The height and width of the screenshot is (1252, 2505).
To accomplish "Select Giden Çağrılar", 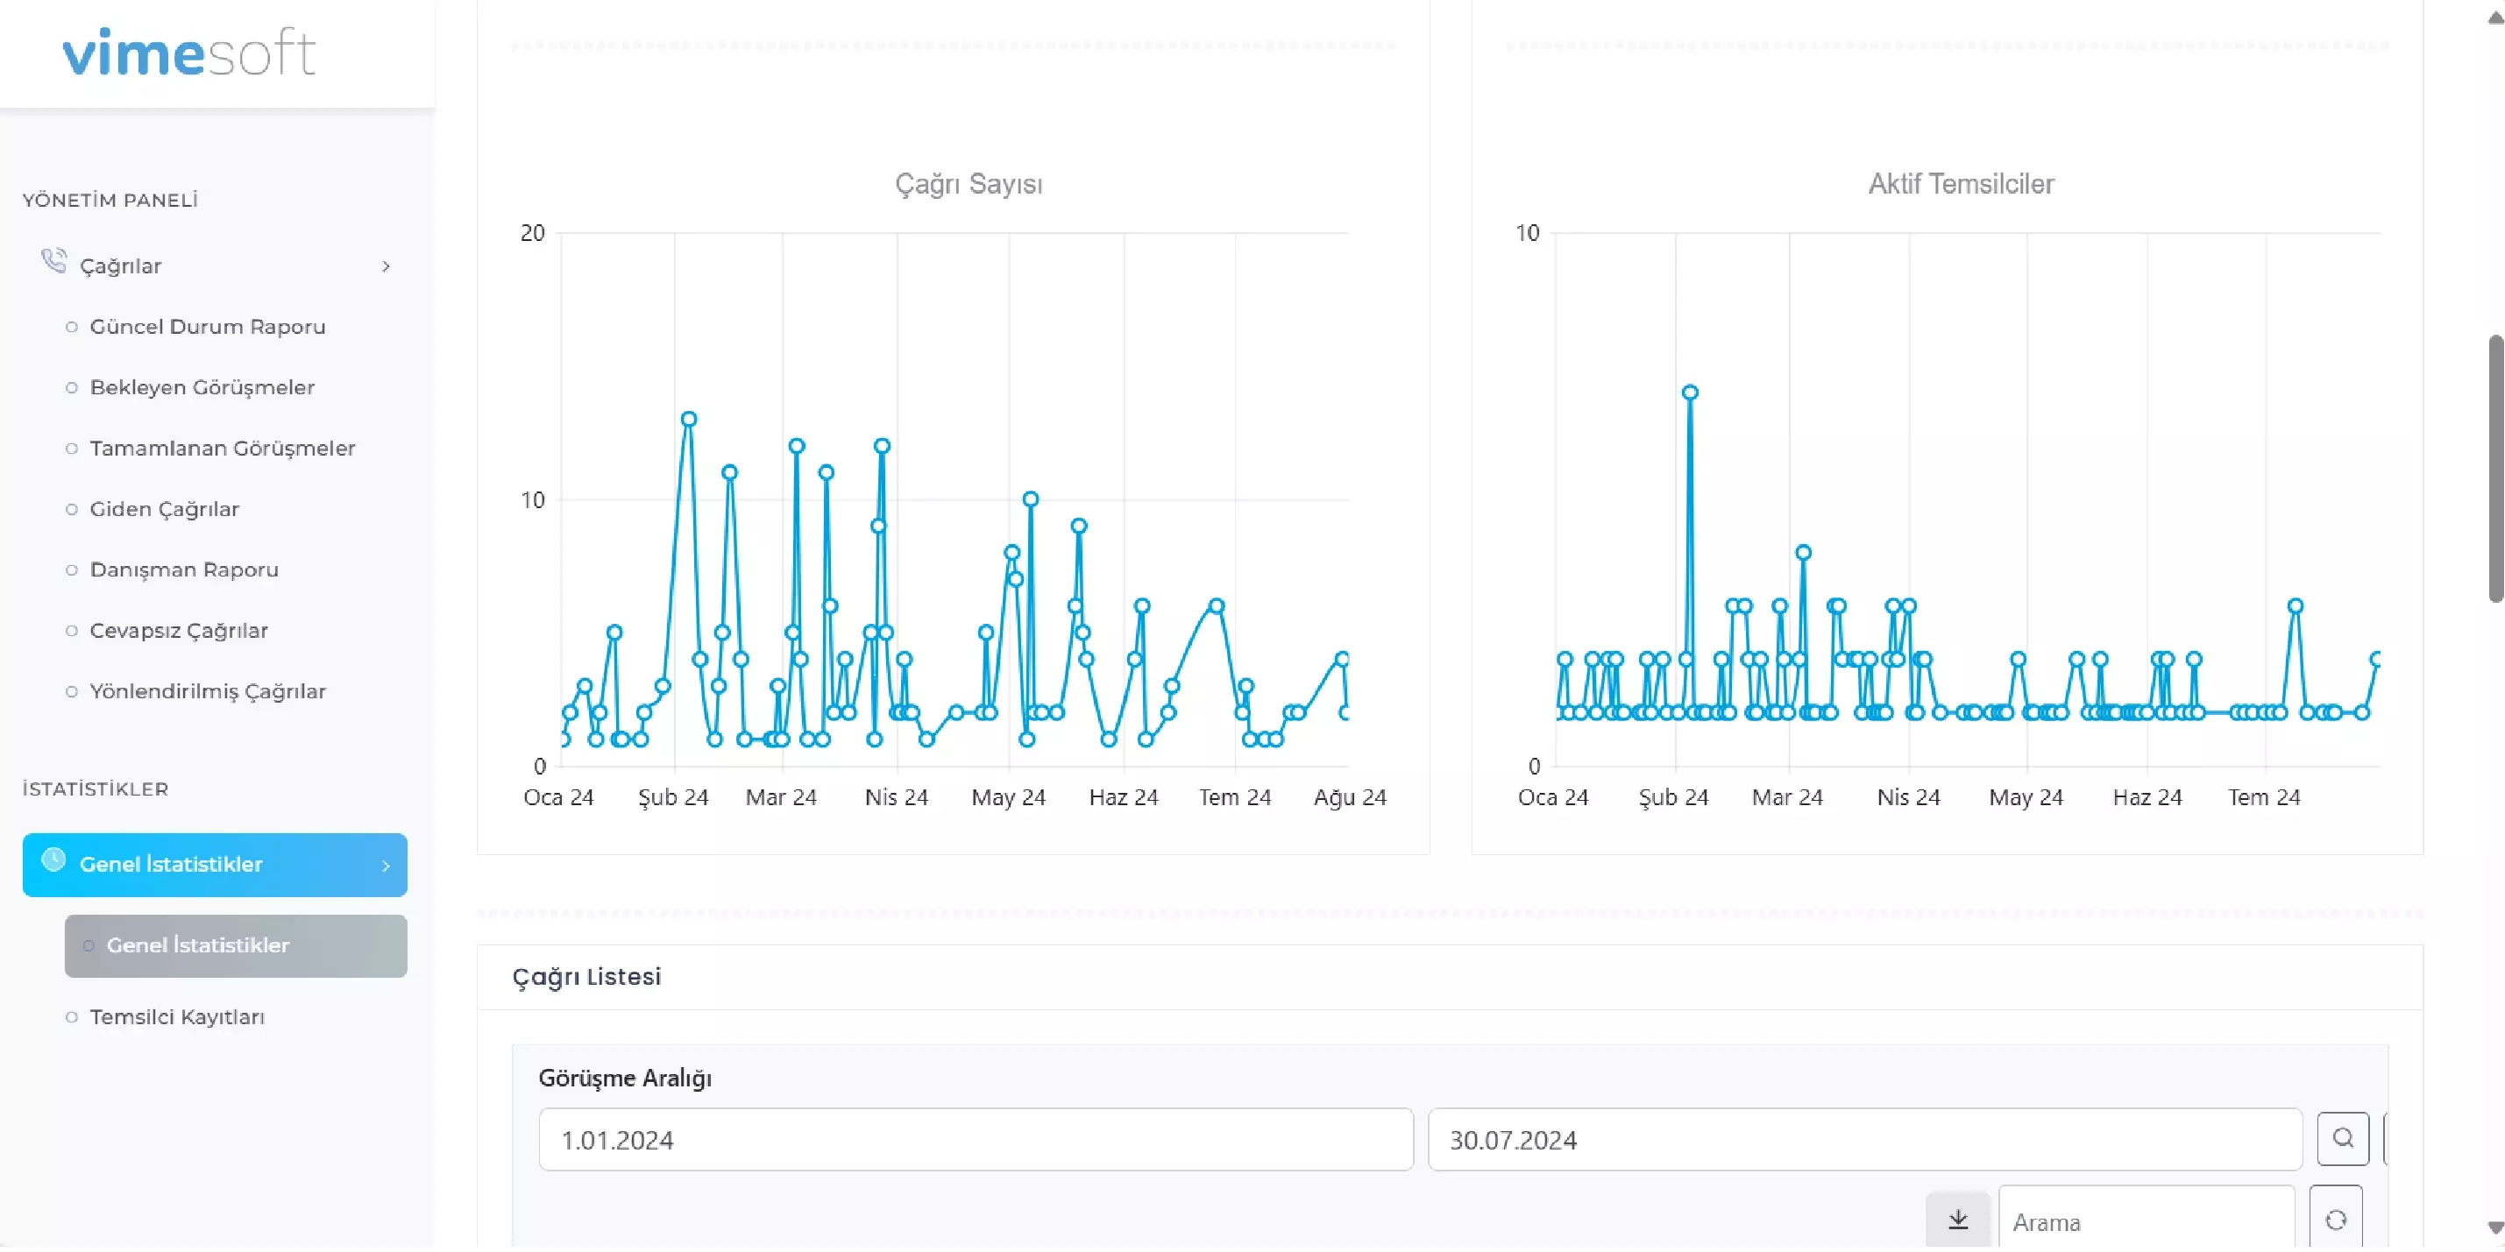I will click(x=165, y=510).
